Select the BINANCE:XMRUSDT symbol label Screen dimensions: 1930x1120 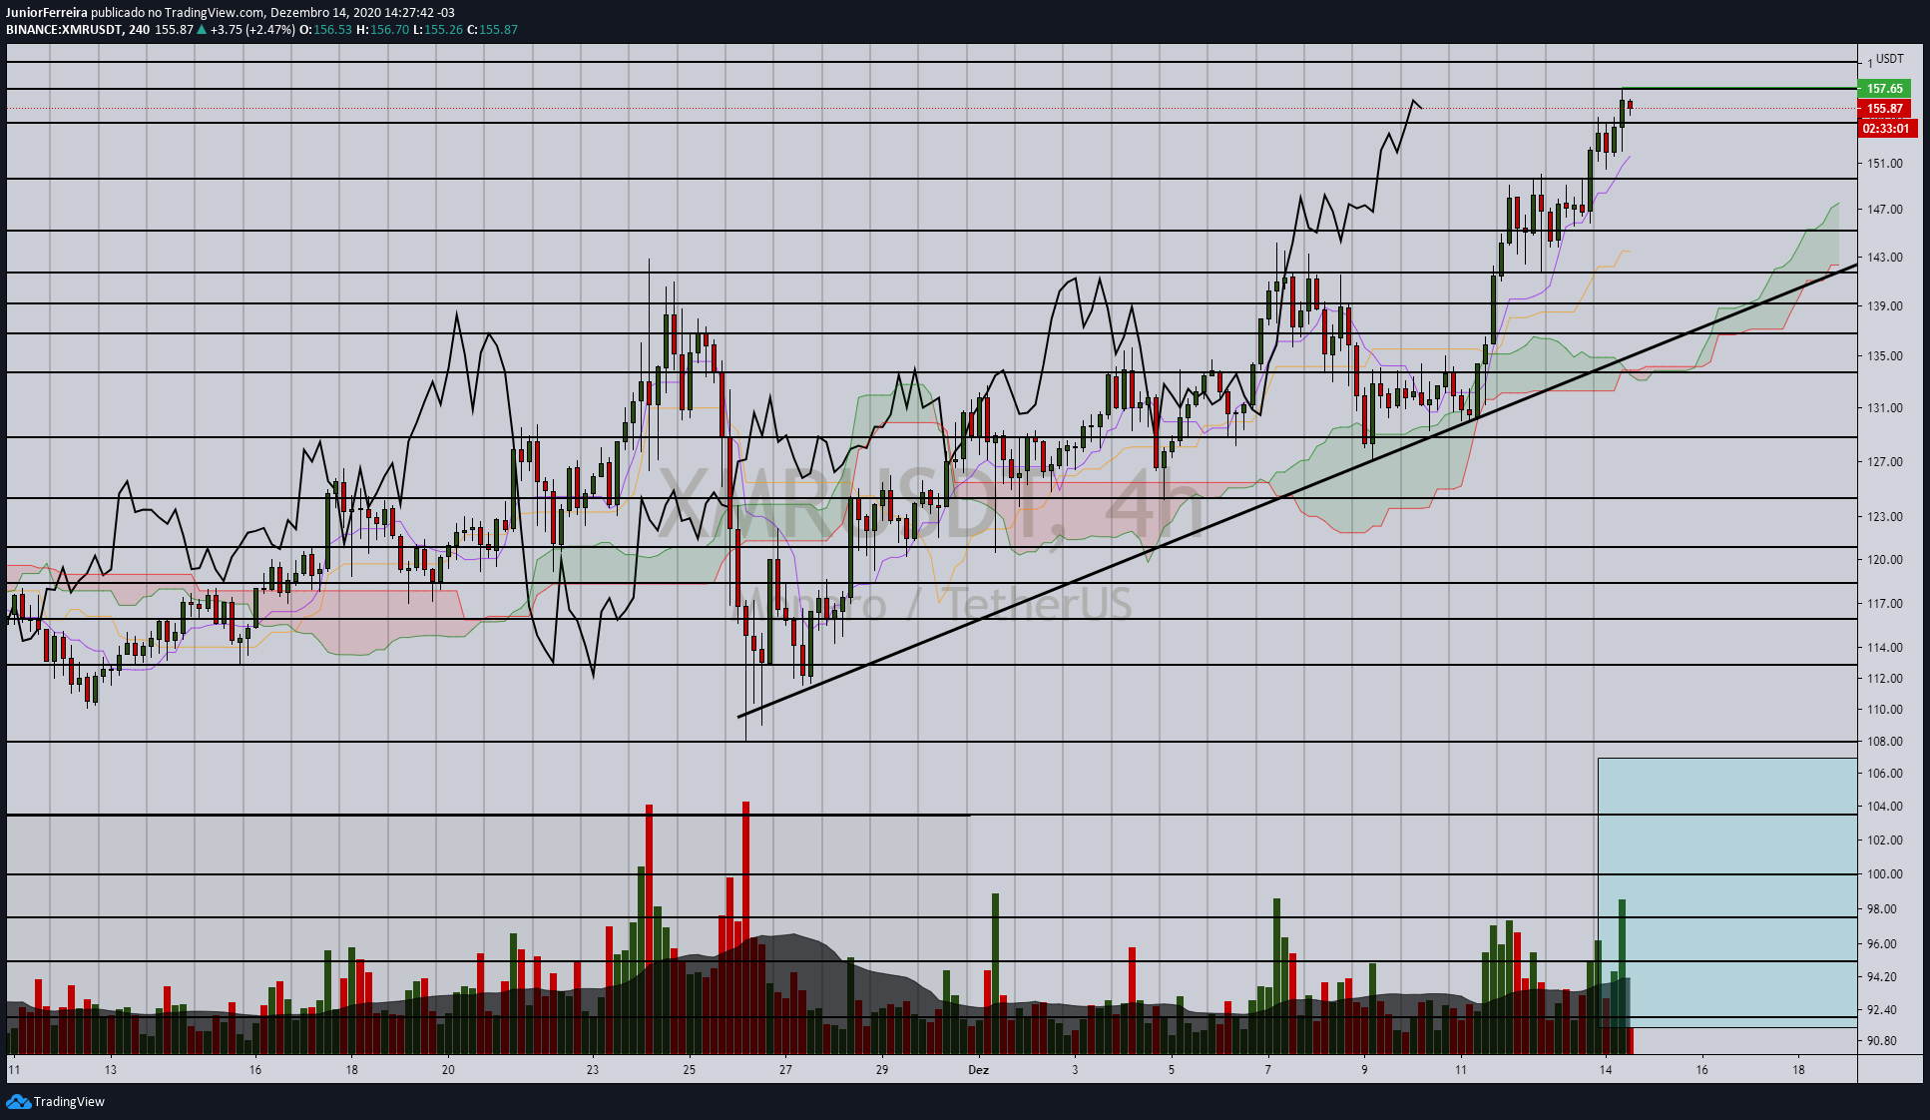coord(64,30)
